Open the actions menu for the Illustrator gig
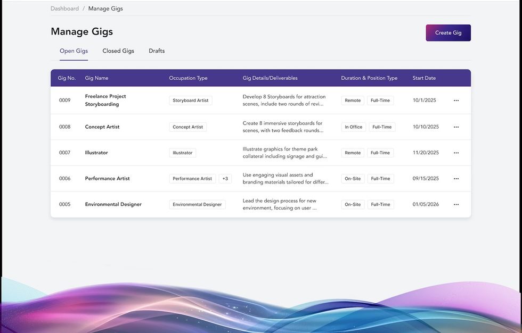 pos(456,153)
